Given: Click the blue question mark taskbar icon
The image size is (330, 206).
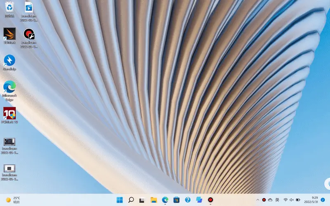Looking at the screenshot, I should (x=188, y=200).
